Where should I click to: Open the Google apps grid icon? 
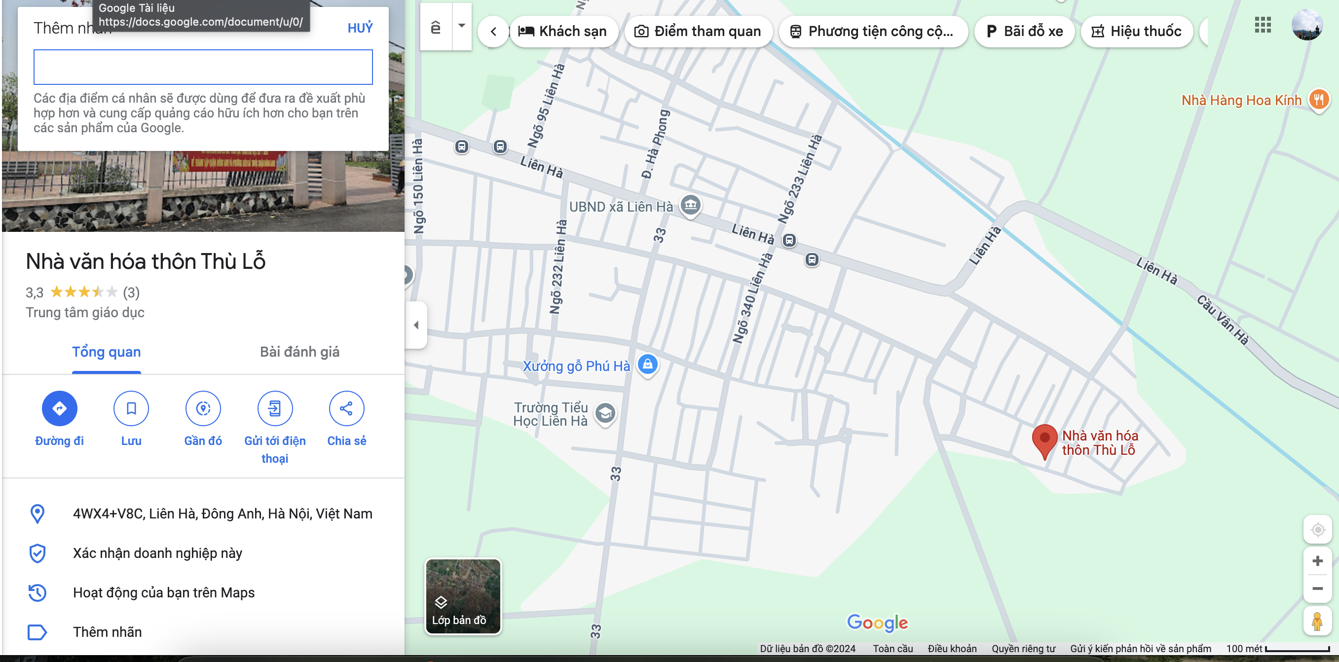pos(1263,25)
